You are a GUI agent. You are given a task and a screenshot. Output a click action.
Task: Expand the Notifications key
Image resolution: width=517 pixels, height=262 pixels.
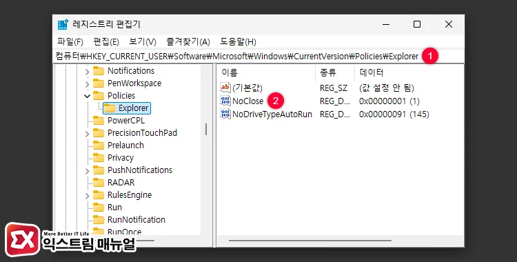click(x=87, y=71)
